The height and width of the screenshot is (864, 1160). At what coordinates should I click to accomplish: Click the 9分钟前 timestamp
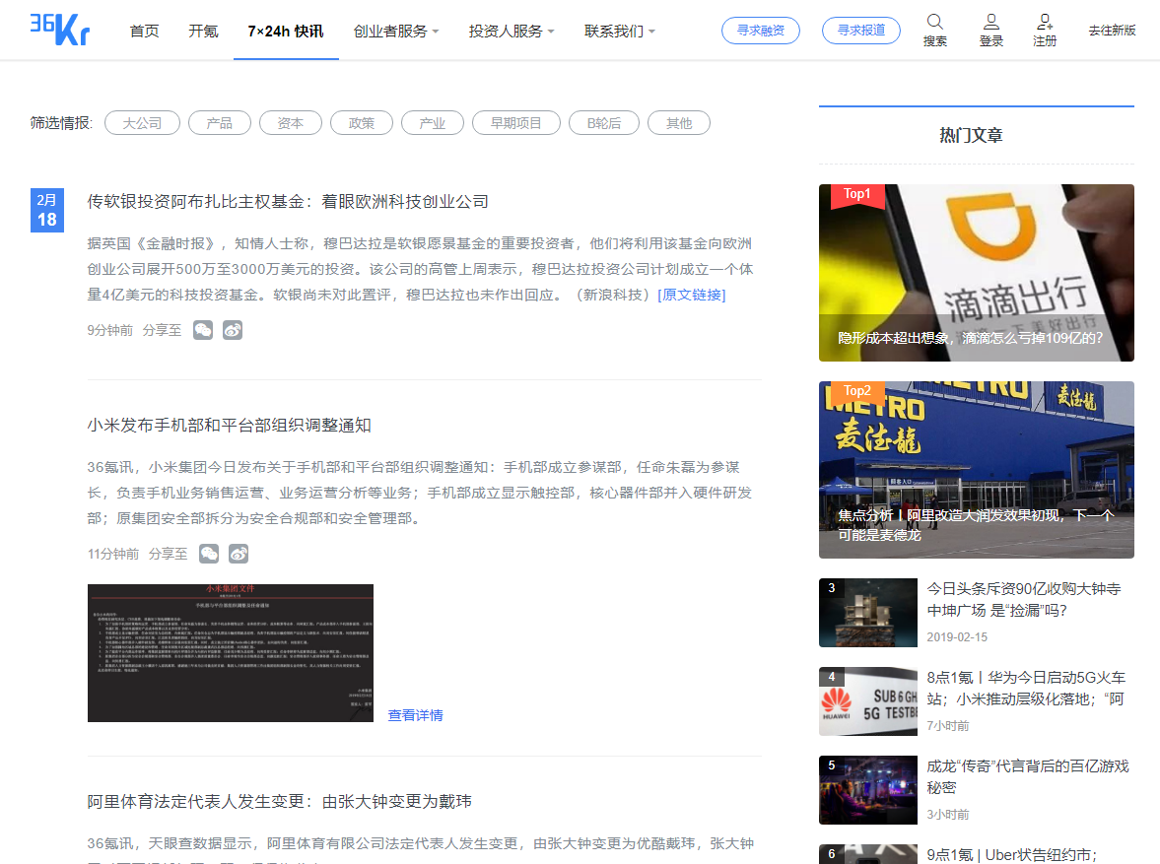click(x=110, y=330)
